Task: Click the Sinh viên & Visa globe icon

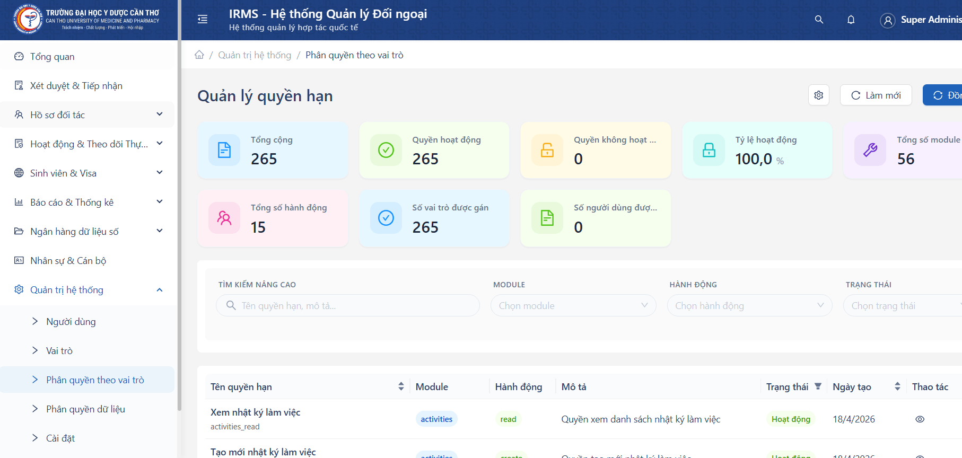Action: coord(19,173)
